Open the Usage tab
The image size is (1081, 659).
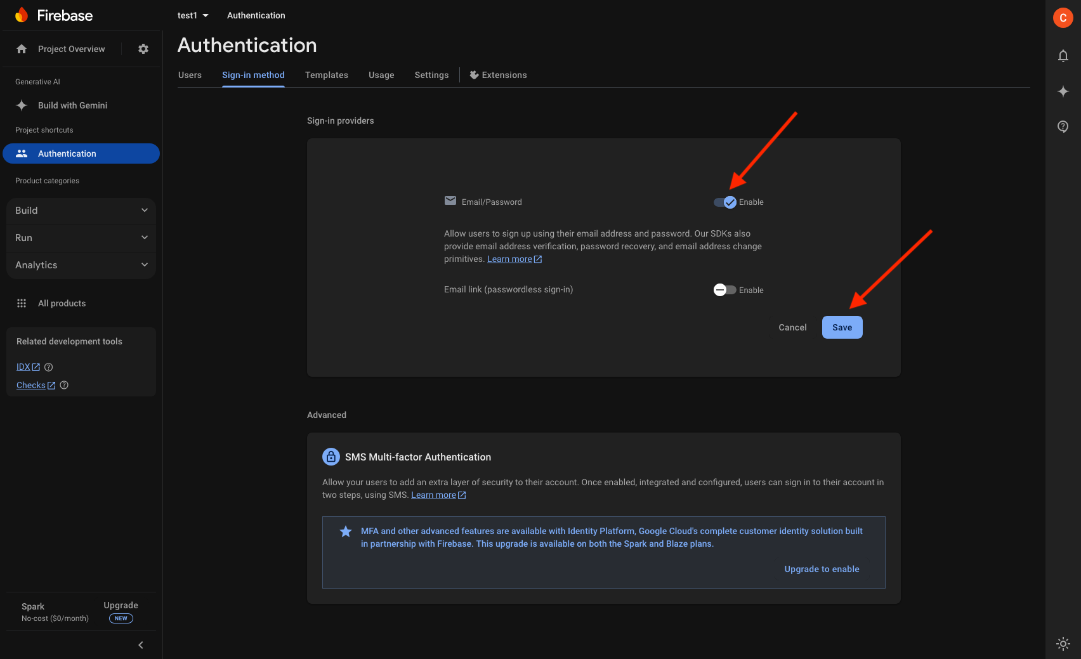click(x=381, y=75)
